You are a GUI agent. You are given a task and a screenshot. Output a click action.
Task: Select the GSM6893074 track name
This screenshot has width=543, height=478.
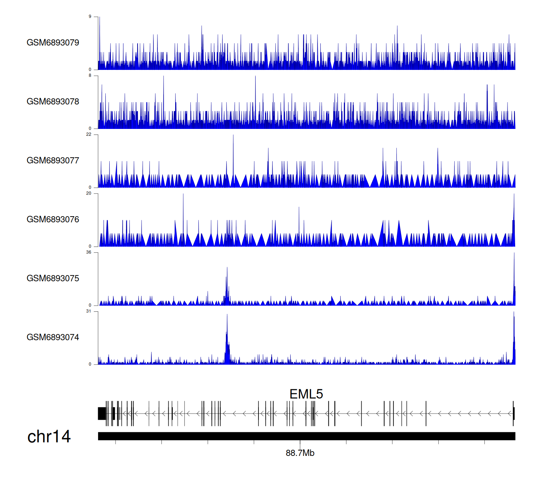[x=53, y=337]
